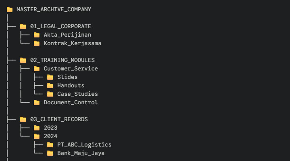Click the Document_Control folder icon
Viewport: 290px width, 161px height.
pos(37,102)
